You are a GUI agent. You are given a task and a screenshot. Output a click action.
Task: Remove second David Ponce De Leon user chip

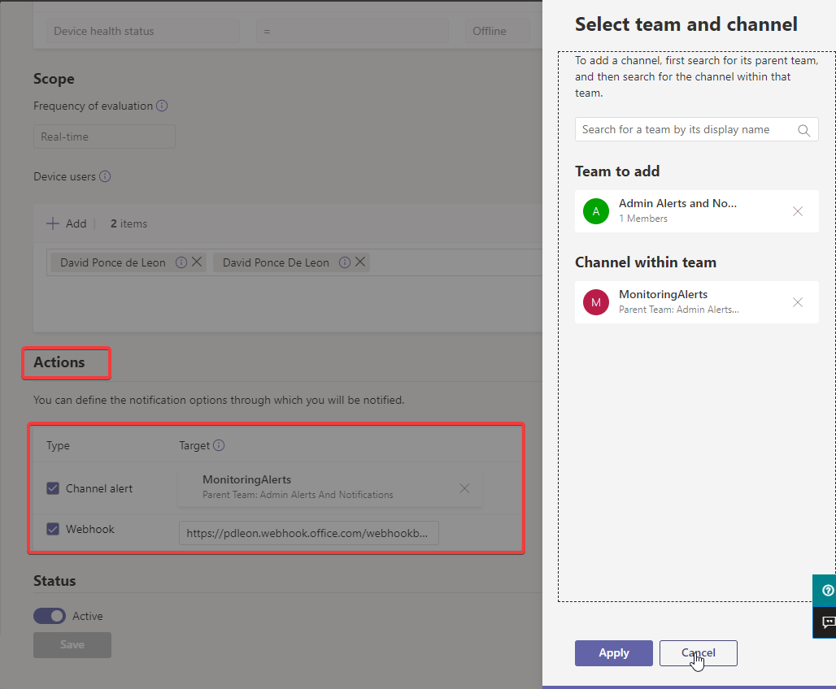click(360, 262)
